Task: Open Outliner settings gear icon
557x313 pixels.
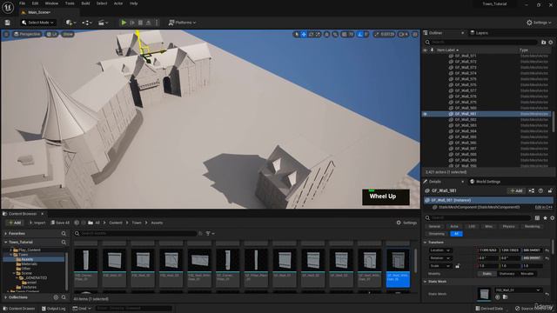Action: pos(551,43)
